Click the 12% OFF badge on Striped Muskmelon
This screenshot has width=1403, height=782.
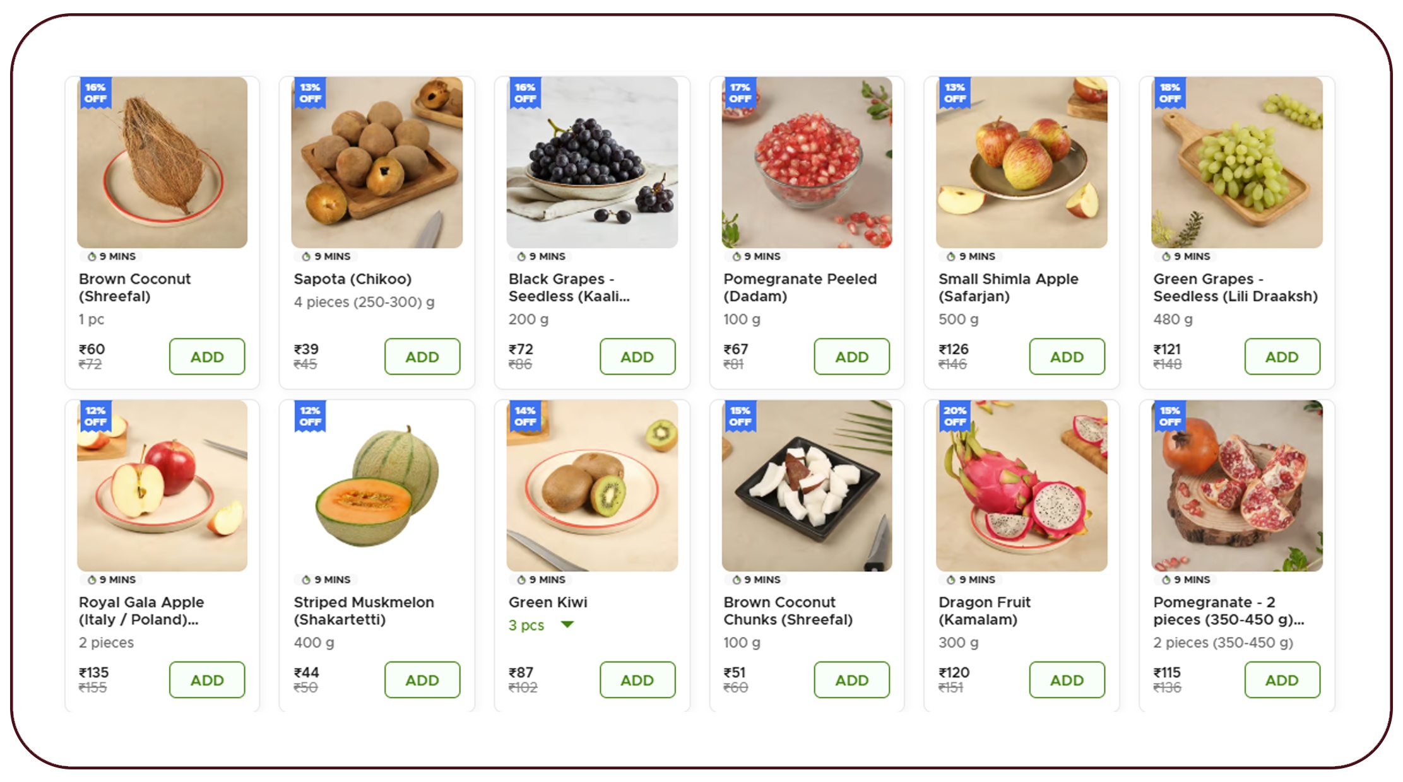309,417
